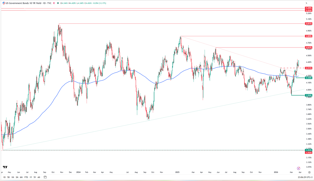Click the red 3.252% price label
This screenshot has width=314, height=181.
click(x=309, y=153)
